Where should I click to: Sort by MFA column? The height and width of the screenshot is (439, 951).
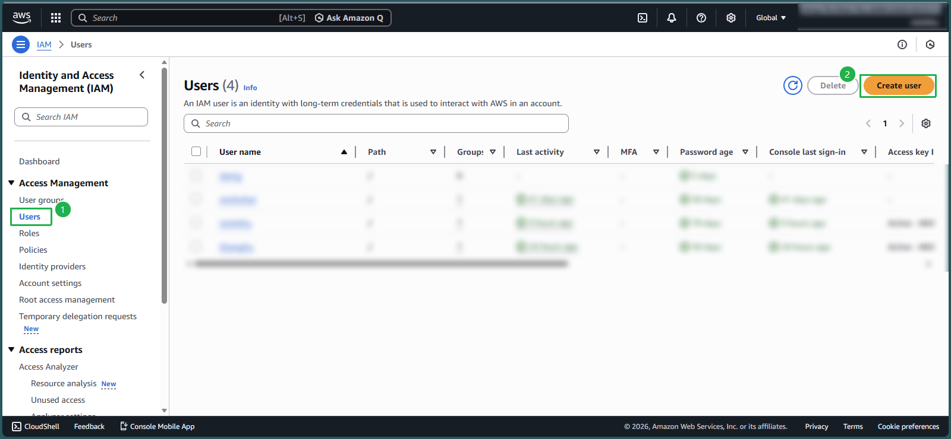click(x=656, y=152)
